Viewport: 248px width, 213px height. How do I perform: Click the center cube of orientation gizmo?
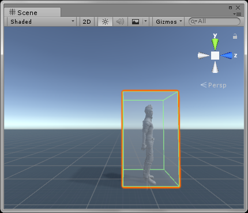(x=215, y=56)
